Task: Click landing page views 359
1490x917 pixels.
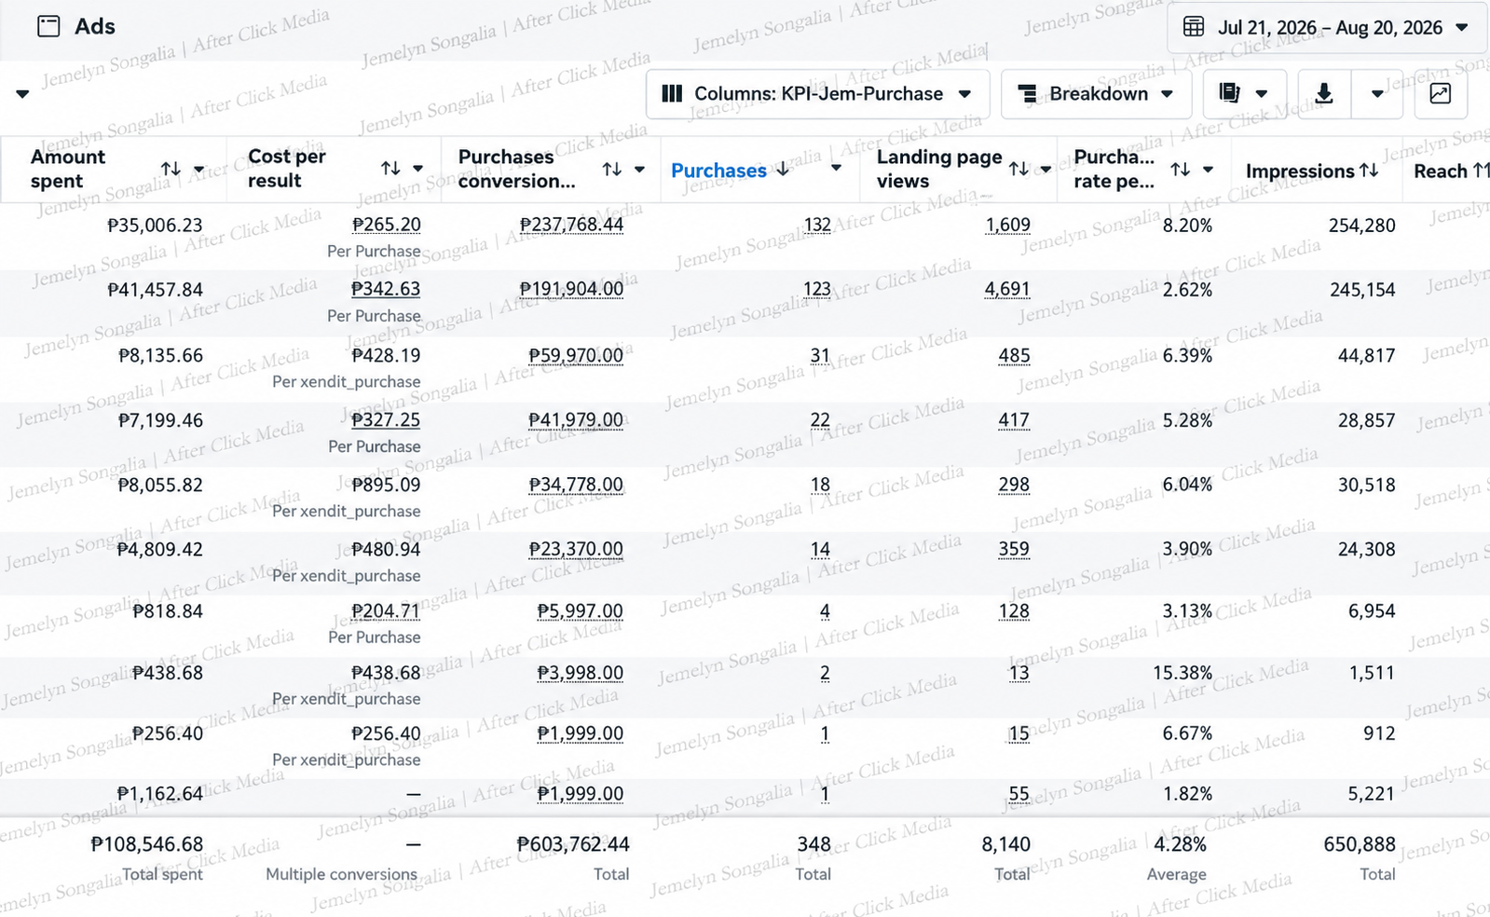Action: pos(1014,549)
